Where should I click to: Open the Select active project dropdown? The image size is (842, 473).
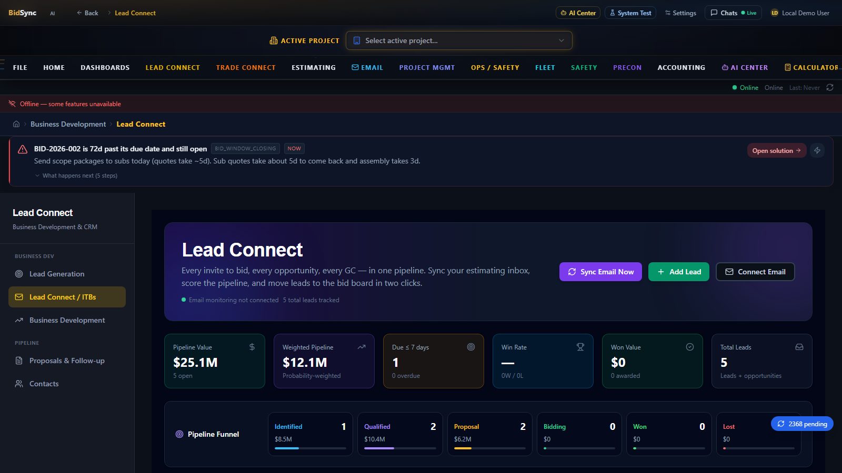click(x=459, y=40)
